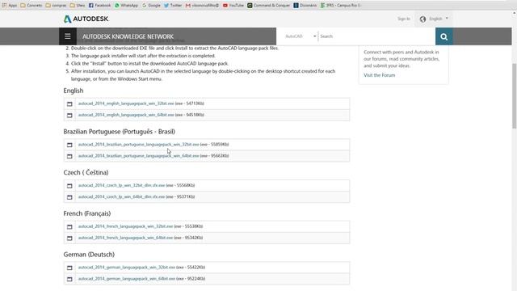The width and height of the screenshot is (517, 291).
Task: Open the Google bookmark
Action: click(151, 6)
